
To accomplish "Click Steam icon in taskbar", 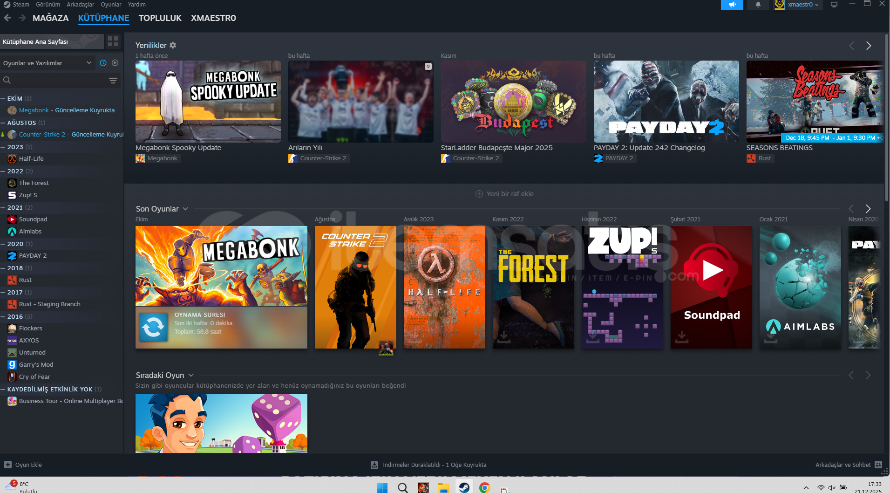I will pos(464,487).
